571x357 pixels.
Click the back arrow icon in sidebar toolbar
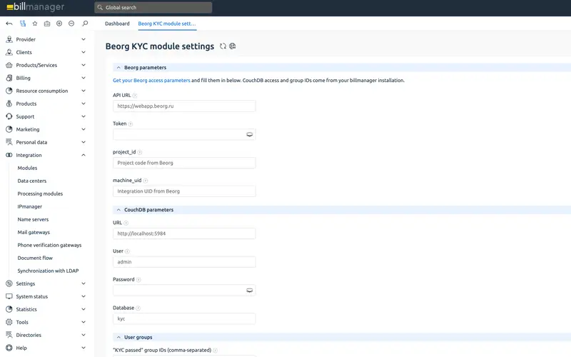pyautogui.click(x=9, y=24)
